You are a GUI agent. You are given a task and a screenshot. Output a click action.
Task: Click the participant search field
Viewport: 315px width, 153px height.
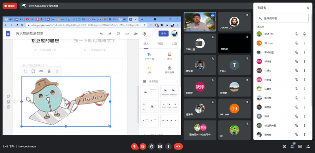[x=282, y=18]
